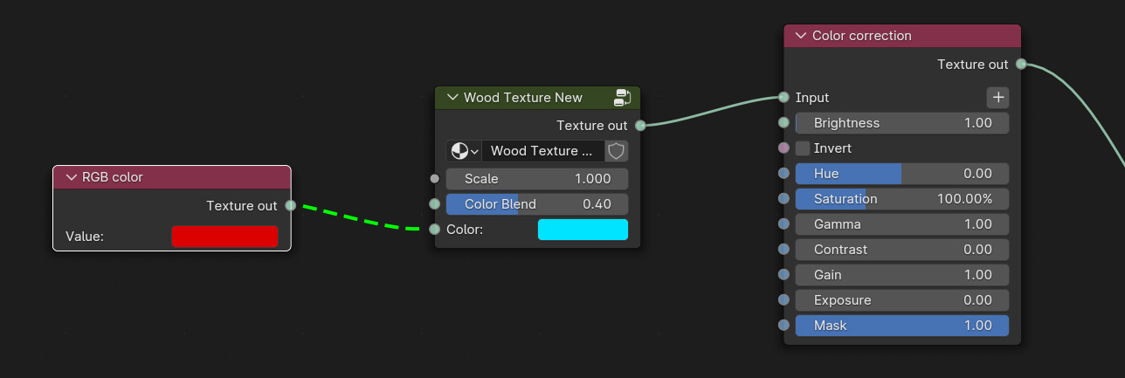Click the Color correction Input socket
This screenshot has width=1125, height=378.
(x=783, y=98)
